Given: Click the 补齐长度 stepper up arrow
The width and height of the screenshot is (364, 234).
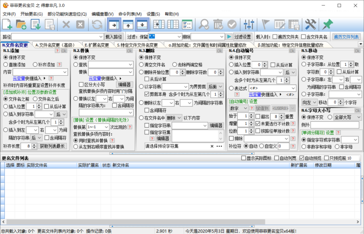Looking at the screenshot, I should (x=34, y=145).
